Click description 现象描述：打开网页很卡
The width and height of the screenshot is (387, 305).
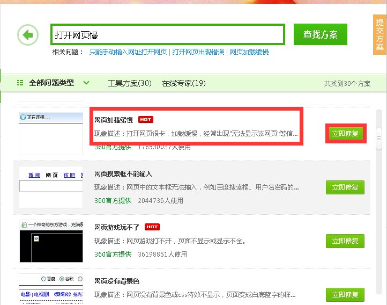[x=196, y=134]
